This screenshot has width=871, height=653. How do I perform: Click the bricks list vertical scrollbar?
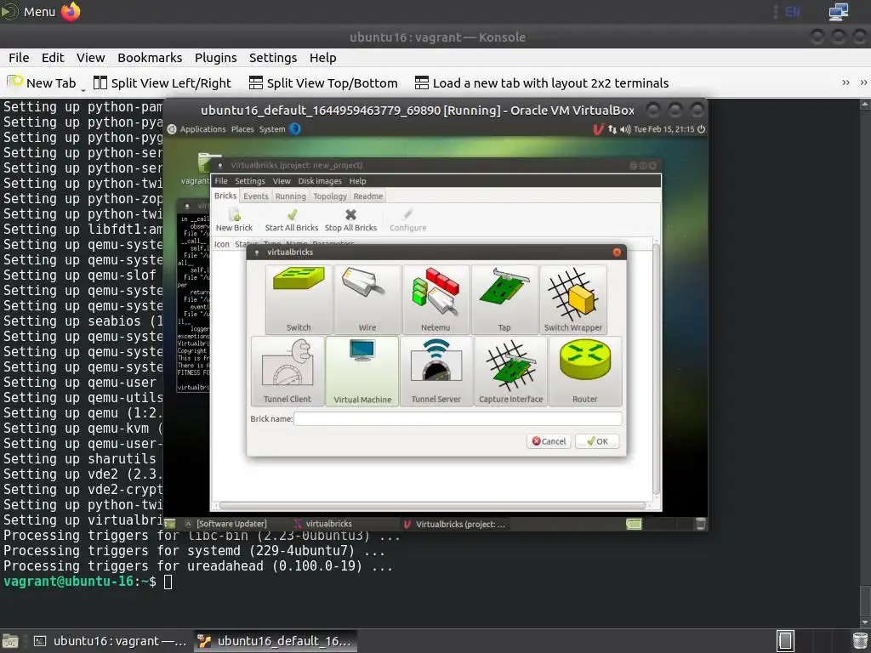click(x=656, y=369)
